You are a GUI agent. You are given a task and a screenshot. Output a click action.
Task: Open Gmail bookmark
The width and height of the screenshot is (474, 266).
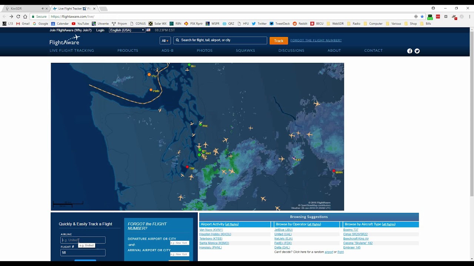(x=23, y=24)
